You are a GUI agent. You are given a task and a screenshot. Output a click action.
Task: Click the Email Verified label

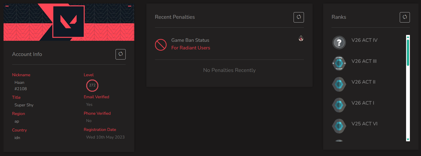point(96,97)
